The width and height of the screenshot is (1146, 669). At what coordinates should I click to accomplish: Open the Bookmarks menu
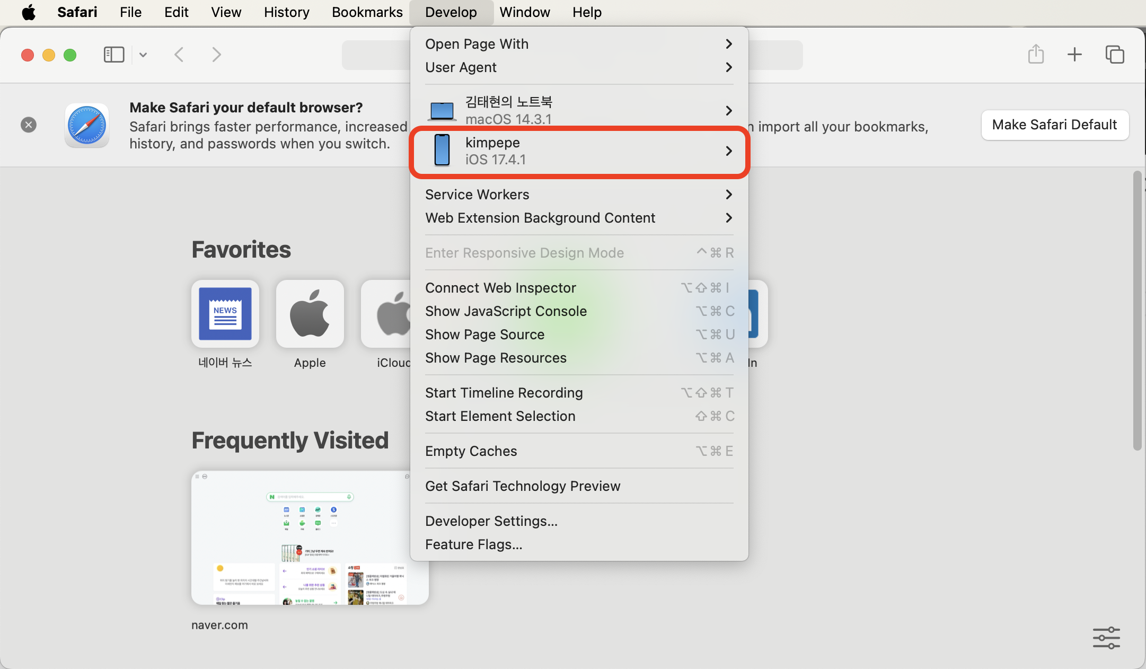[367, 12]
